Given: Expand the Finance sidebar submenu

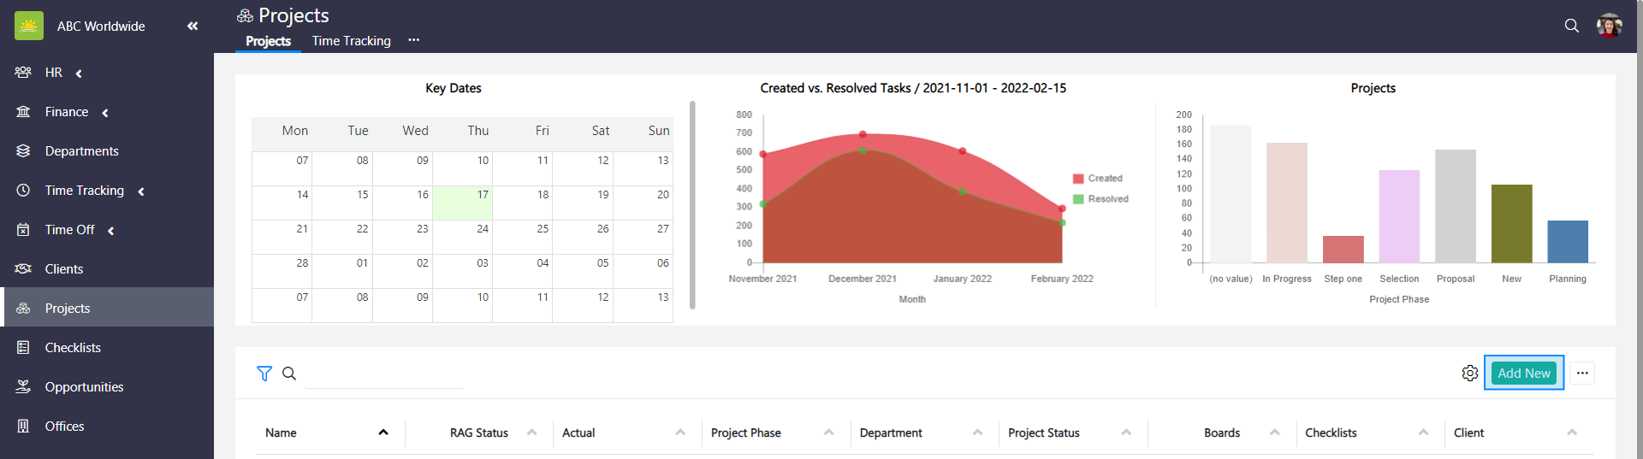Looking at the screenshot, I should [x=105, y=113].
